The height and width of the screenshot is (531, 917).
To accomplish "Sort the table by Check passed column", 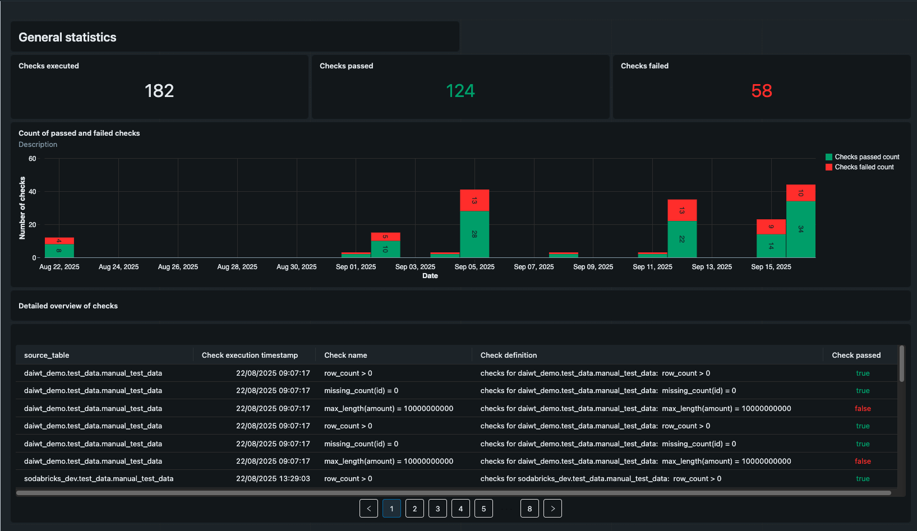I will [856, 355].
